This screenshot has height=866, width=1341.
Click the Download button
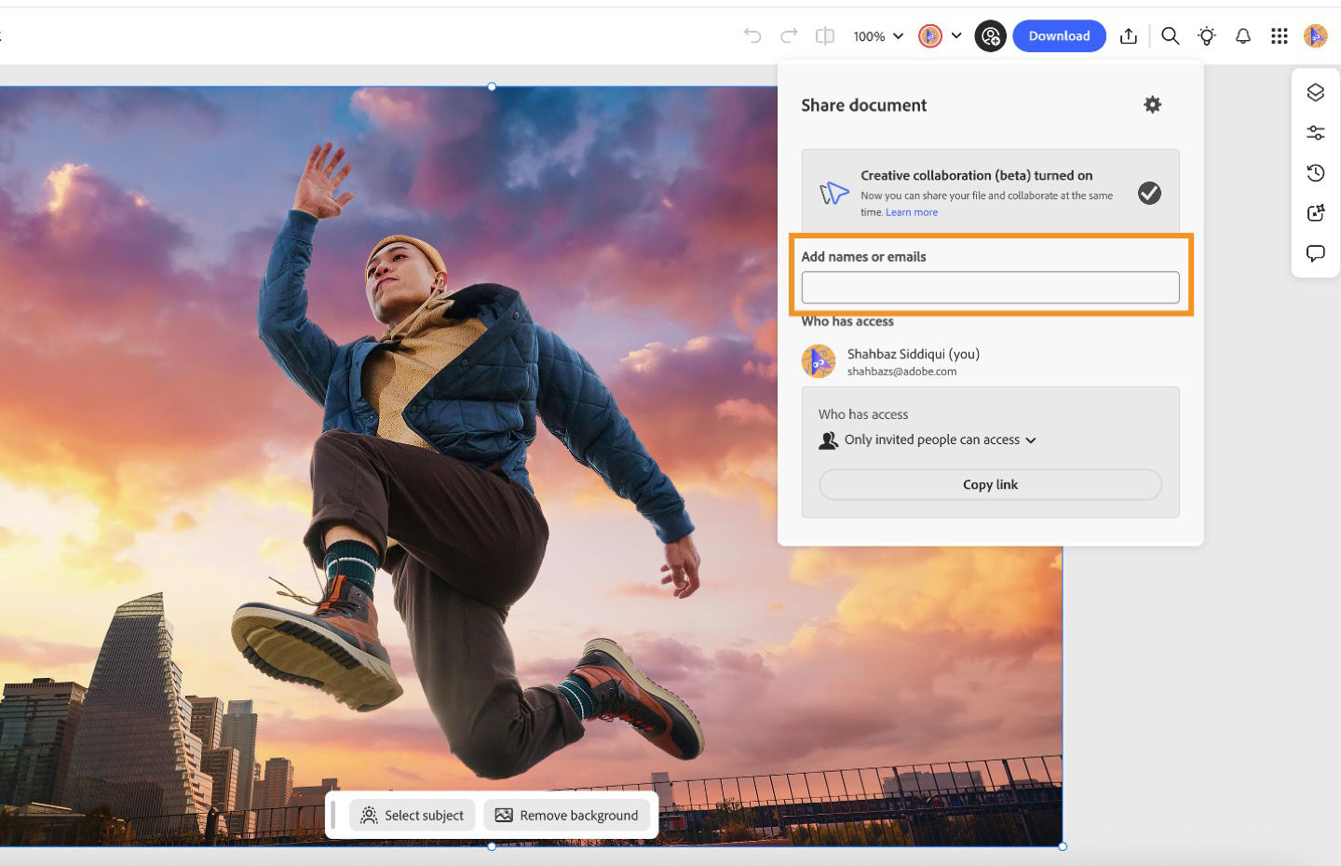1059,35
